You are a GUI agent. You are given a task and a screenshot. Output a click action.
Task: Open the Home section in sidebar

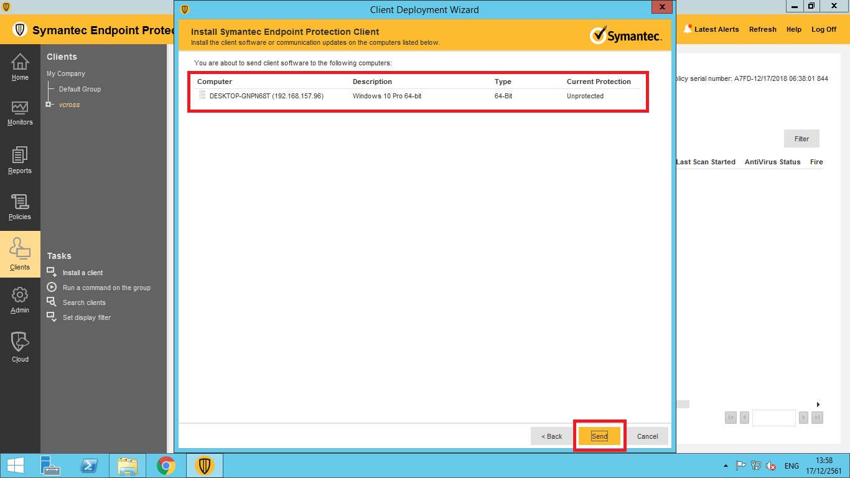20,67
